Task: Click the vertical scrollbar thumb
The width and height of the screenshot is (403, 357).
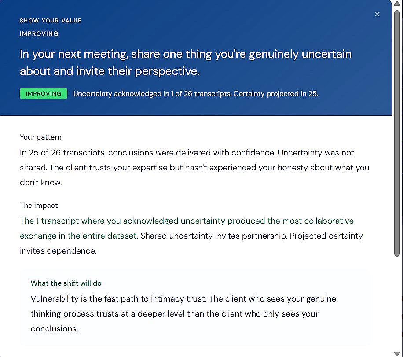Action: 397,132
